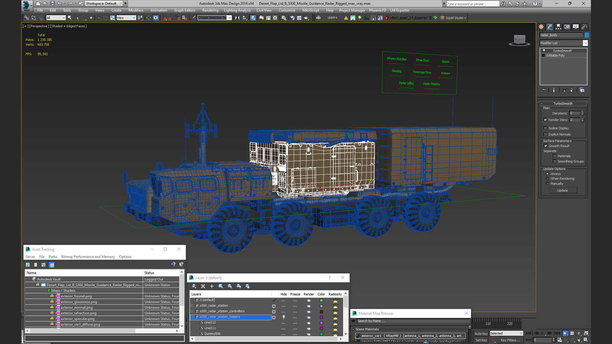The height and width of the screenshot is (344, 612).
Task: Click Configure Modifier Sets icon
Action: (x=582, y=90)
